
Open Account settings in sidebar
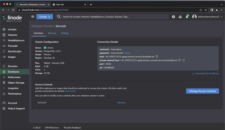[13, 103]
